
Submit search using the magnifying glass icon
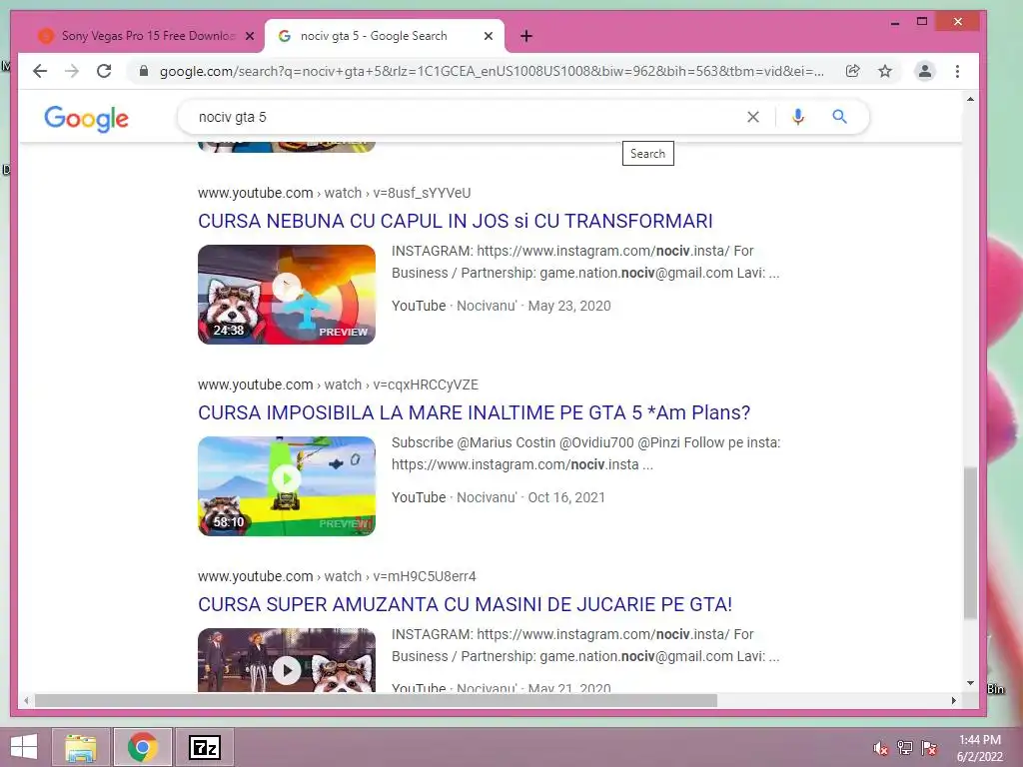839,117
